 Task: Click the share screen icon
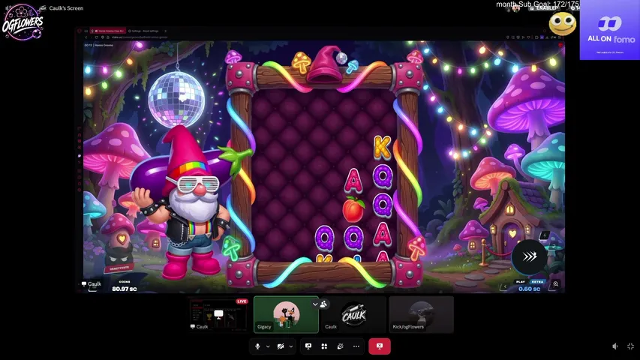click(308, 346)
